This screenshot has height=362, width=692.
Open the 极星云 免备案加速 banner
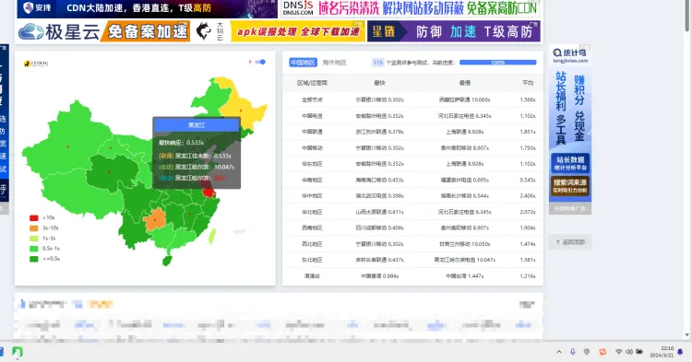103,31
